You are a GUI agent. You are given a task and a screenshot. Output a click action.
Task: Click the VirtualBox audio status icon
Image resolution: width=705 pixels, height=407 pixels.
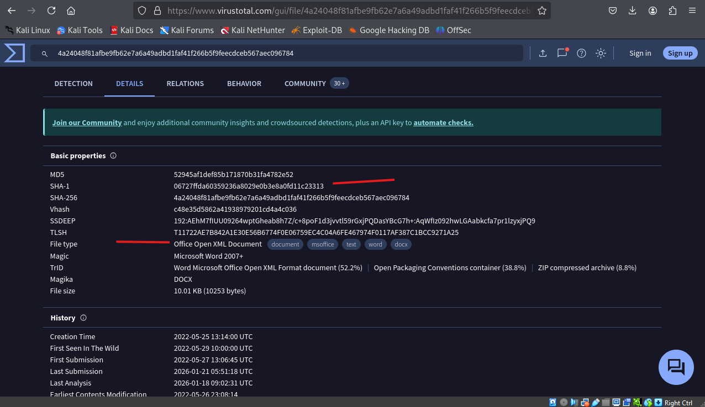pyautogui.click(x=574, y=402)
